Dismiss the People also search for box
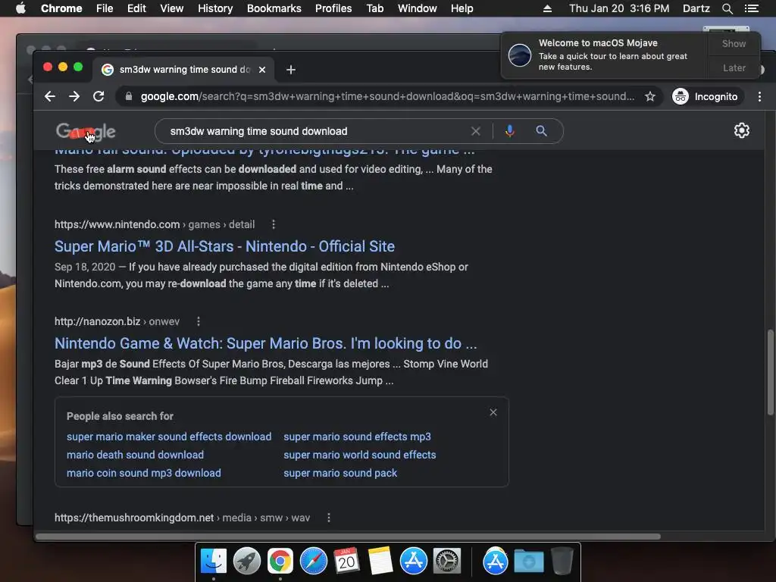This screenshot has height=582, width=776. click(493, 412)
